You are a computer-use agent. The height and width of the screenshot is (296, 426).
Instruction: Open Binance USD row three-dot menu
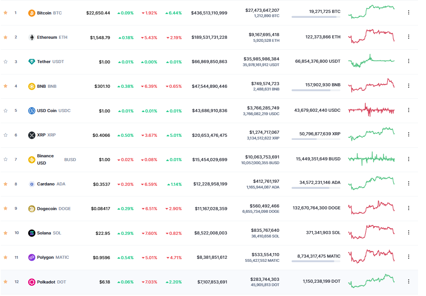tap(408, 159)
